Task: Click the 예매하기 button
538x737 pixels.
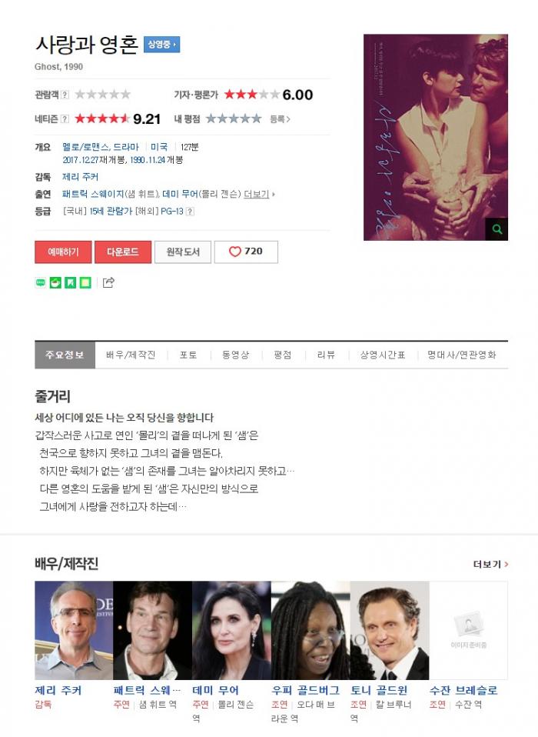Action: (63, 252)
